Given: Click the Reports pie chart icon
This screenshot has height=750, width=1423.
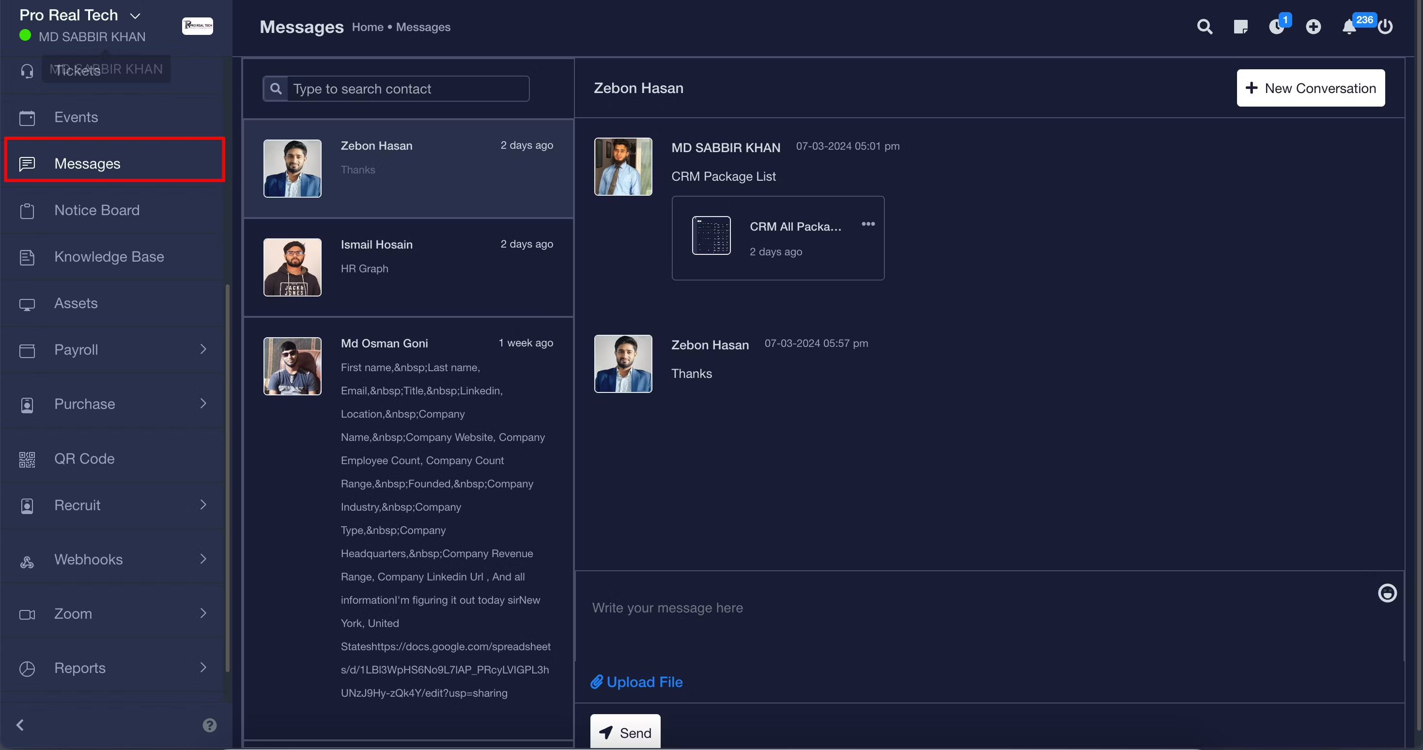Looking at the screenshot, I should [x=27, y=669].
